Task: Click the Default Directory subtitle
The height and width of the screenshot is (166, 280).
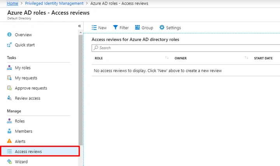Action: (x=19, y=18)
